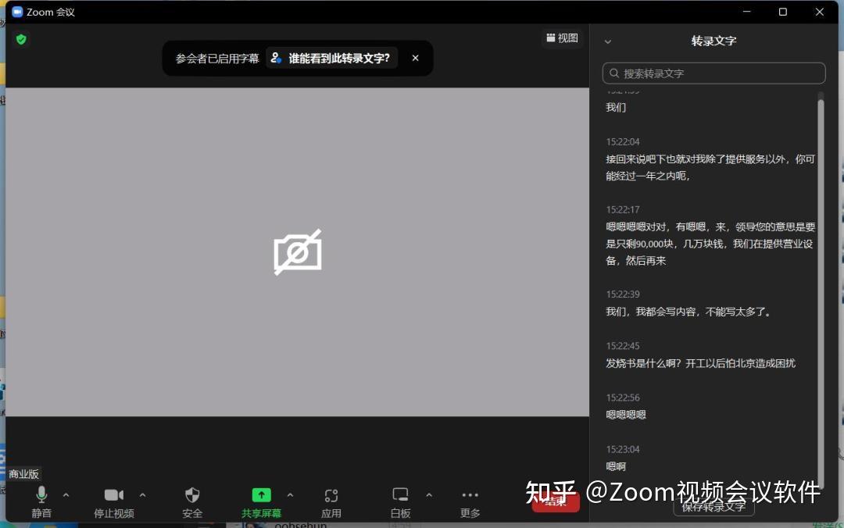Click the 搜索转录文字 search field
The height and width of the screenshot is (528, 844).
[x=713, y=73]
